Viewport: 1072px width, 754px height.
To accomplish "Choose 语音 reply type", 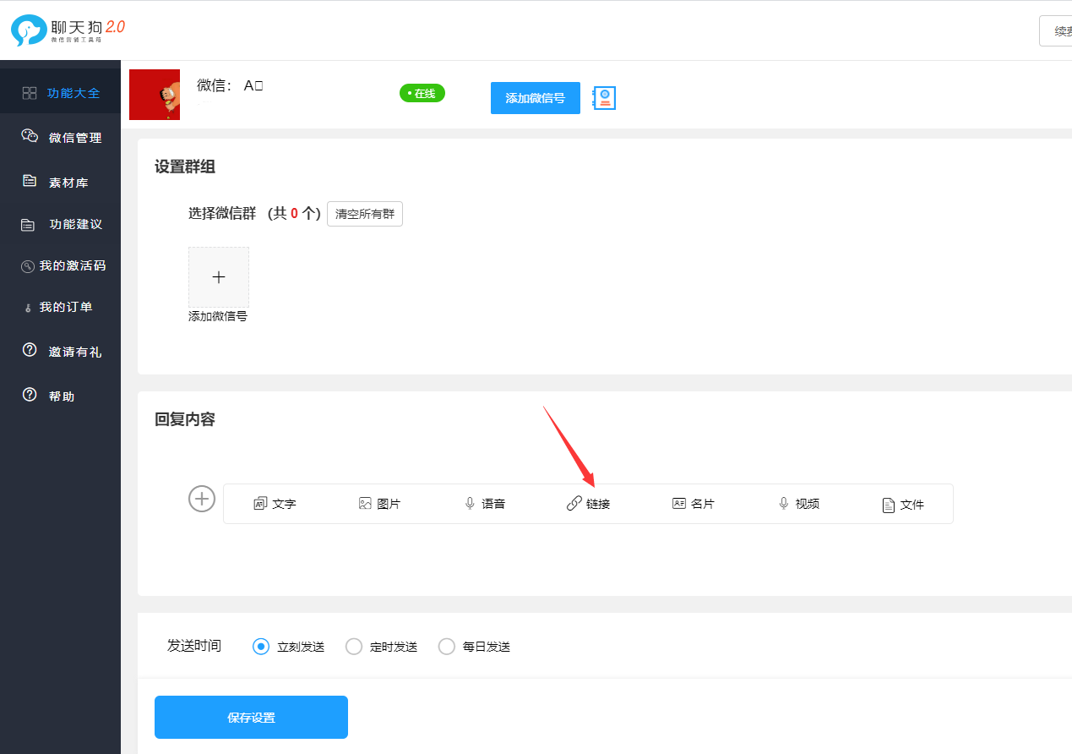I will pos(485,504).
